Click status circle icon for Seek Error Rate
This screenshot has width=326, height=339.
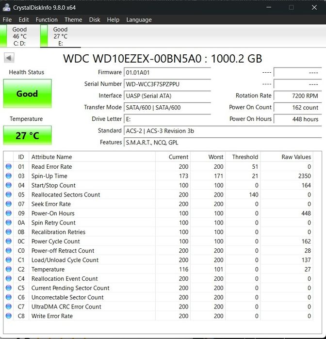pyautogui.click(x=9, y=204)
